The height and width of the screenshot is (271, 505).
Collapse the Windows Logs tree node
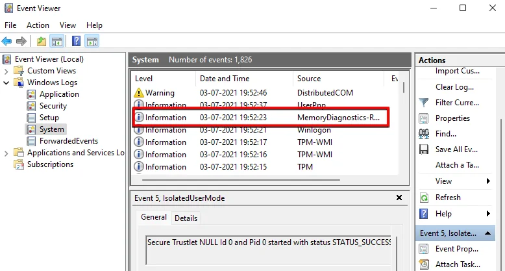7,83
